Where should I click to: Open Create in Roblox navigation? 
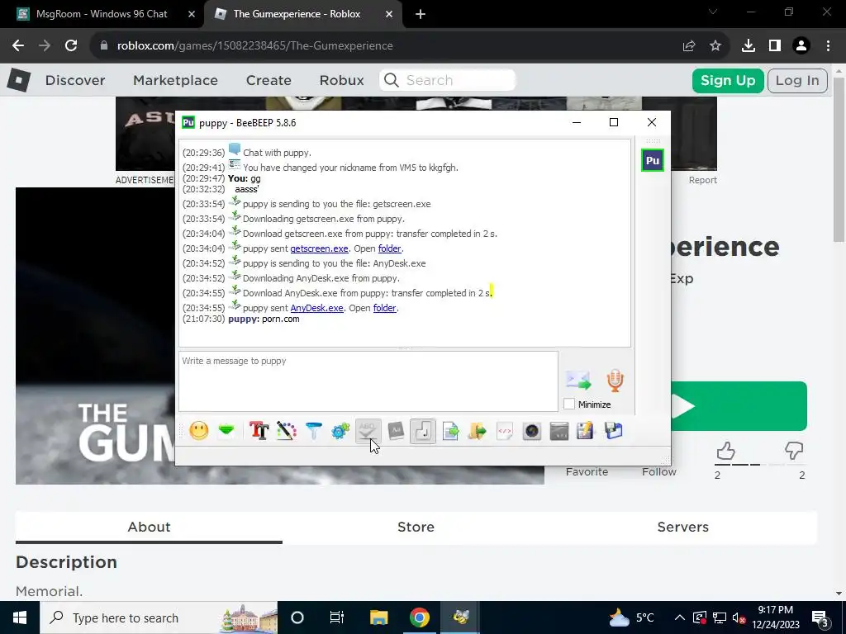269,80
